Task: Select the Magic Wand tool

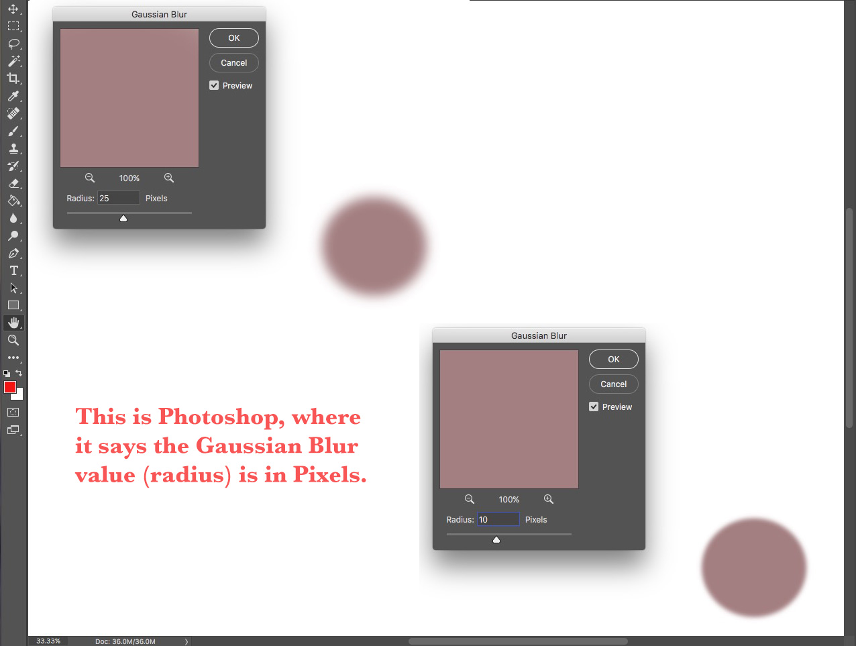Action: (x=13, y=61)
